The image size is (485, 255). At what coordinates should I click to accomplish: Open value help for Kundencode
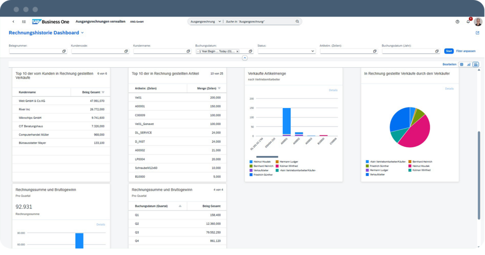(x=126, y=51)
